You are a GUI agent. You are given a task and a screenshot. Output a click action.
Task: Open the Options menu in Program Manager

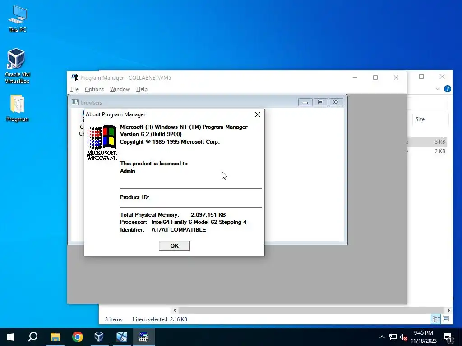pos(94,89)
